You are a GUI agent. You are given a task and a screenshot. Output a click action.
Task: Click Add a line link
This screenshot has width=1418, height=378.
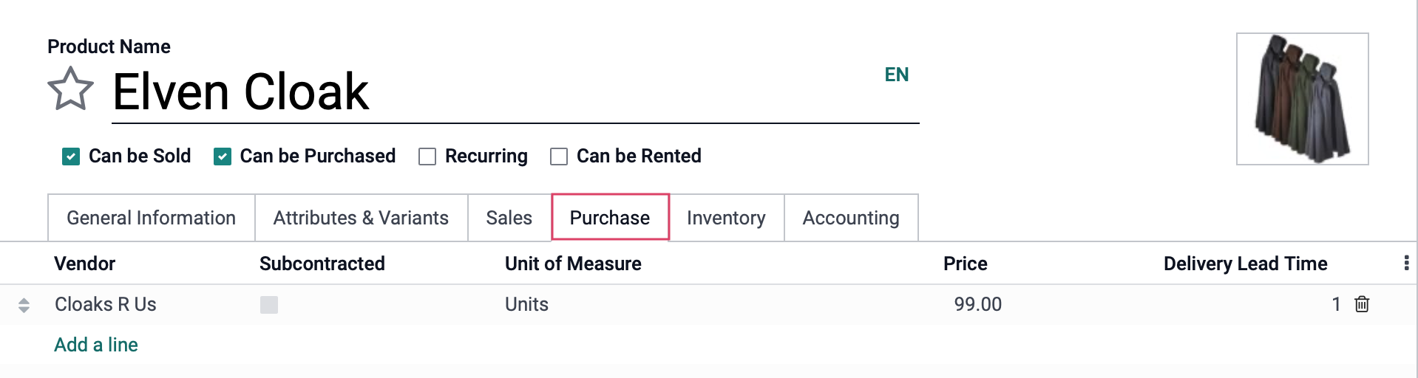tap(96, 345)
